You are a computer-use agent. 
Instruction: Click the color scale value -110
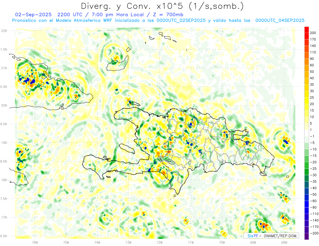[314, 214]
